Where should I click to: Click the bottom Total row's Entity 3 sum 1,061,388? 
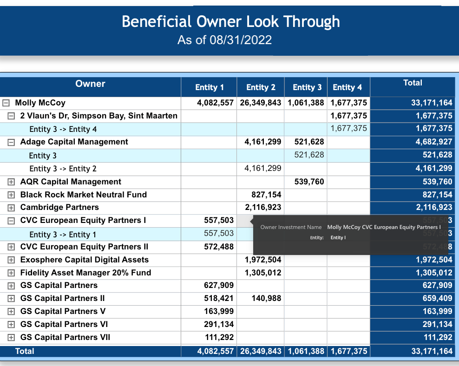[306, 351]
